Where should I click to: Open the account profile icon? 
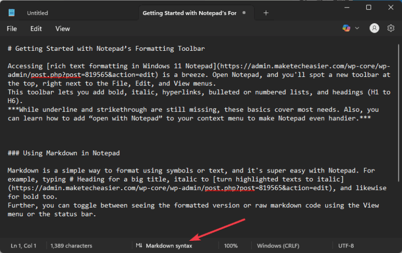pyautogui.click(x=374, y=28)
